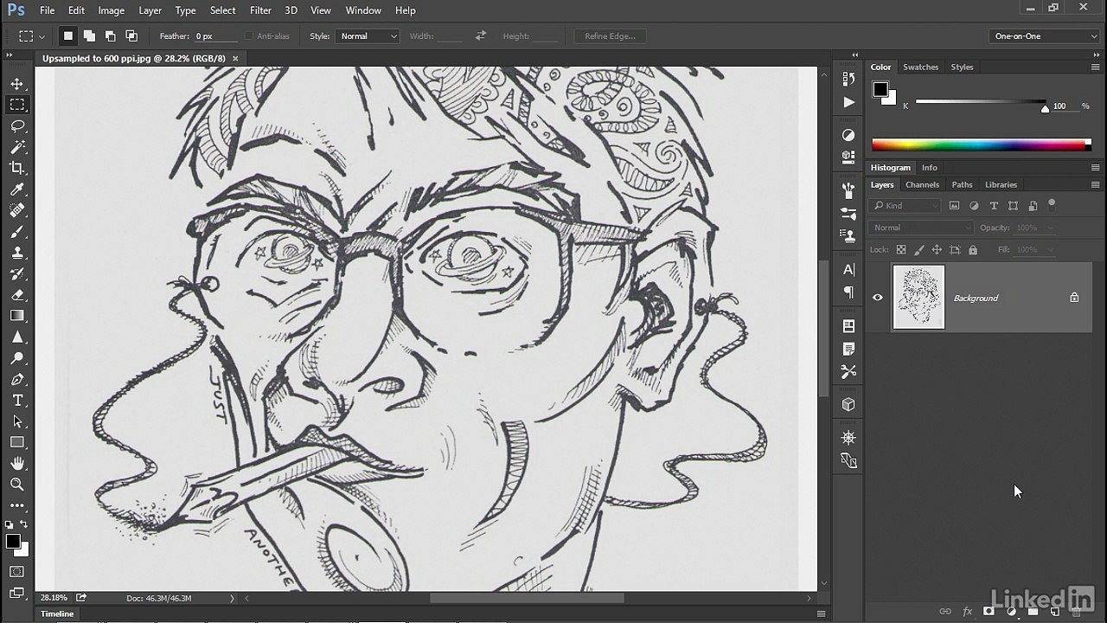Open the Filter menu
This screenshot has width=1107, height=623.
click(x=260, y=10)
